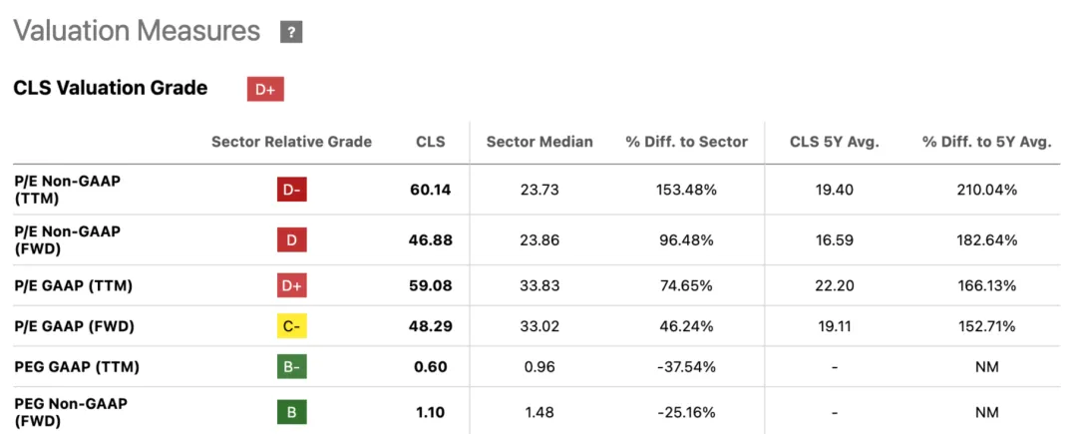Select the green B- grade badge
1077x434 pixels.
coord(292,366)
